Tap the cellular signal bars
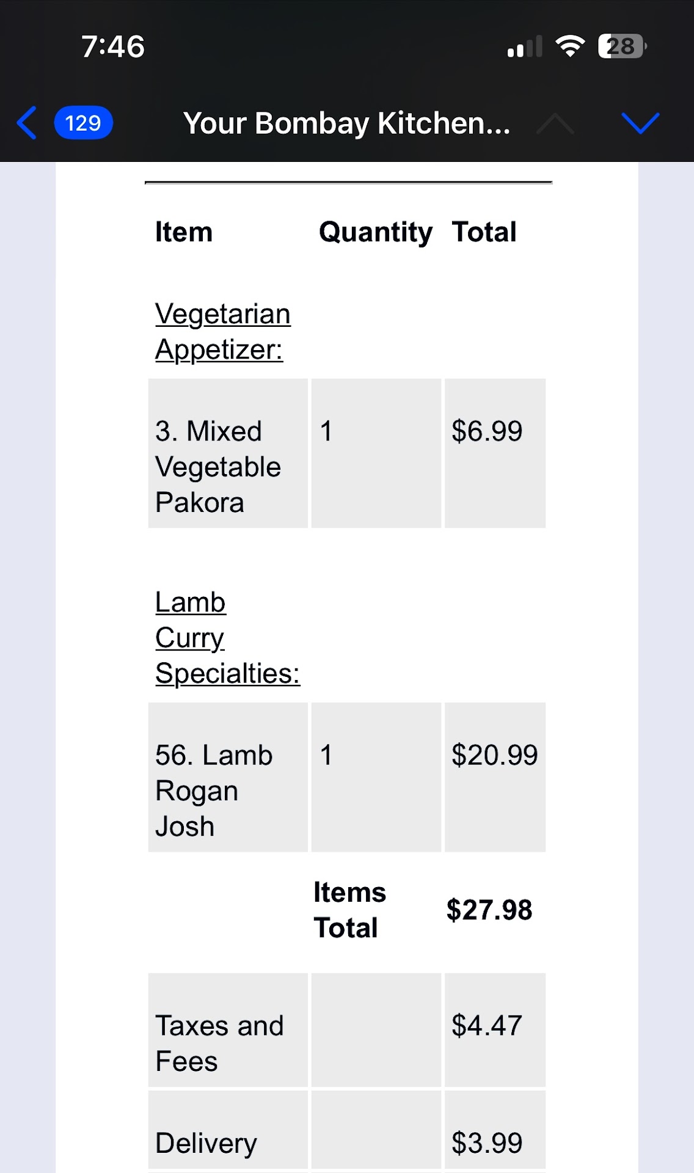 point(525,47)
